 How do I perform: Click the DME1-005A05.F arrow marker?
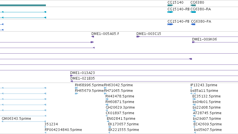(x=93, y=37)
